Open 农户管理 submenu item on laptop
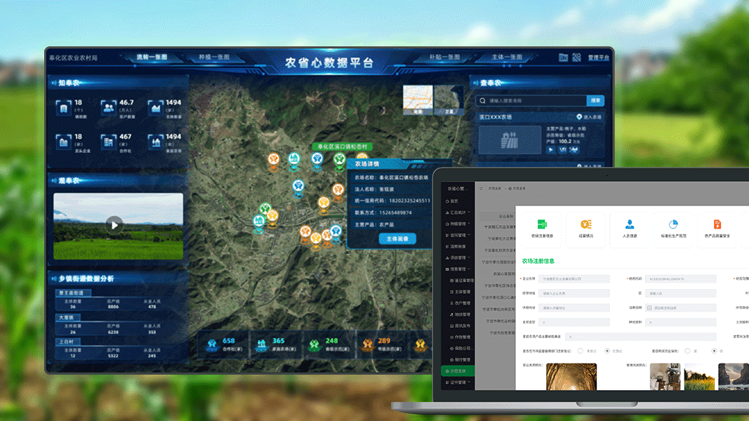The image size is (749, 421). 461,303
